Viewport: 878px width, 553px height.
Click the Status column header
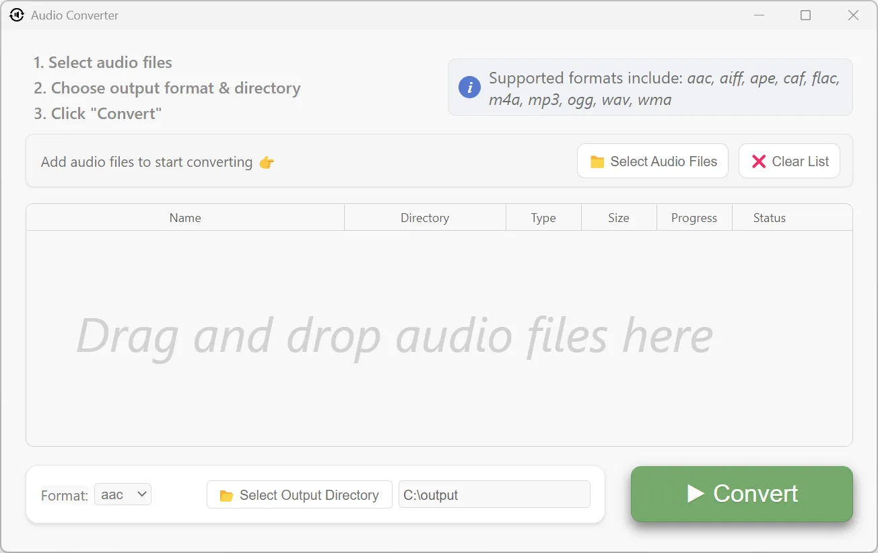tap(769, 217)
